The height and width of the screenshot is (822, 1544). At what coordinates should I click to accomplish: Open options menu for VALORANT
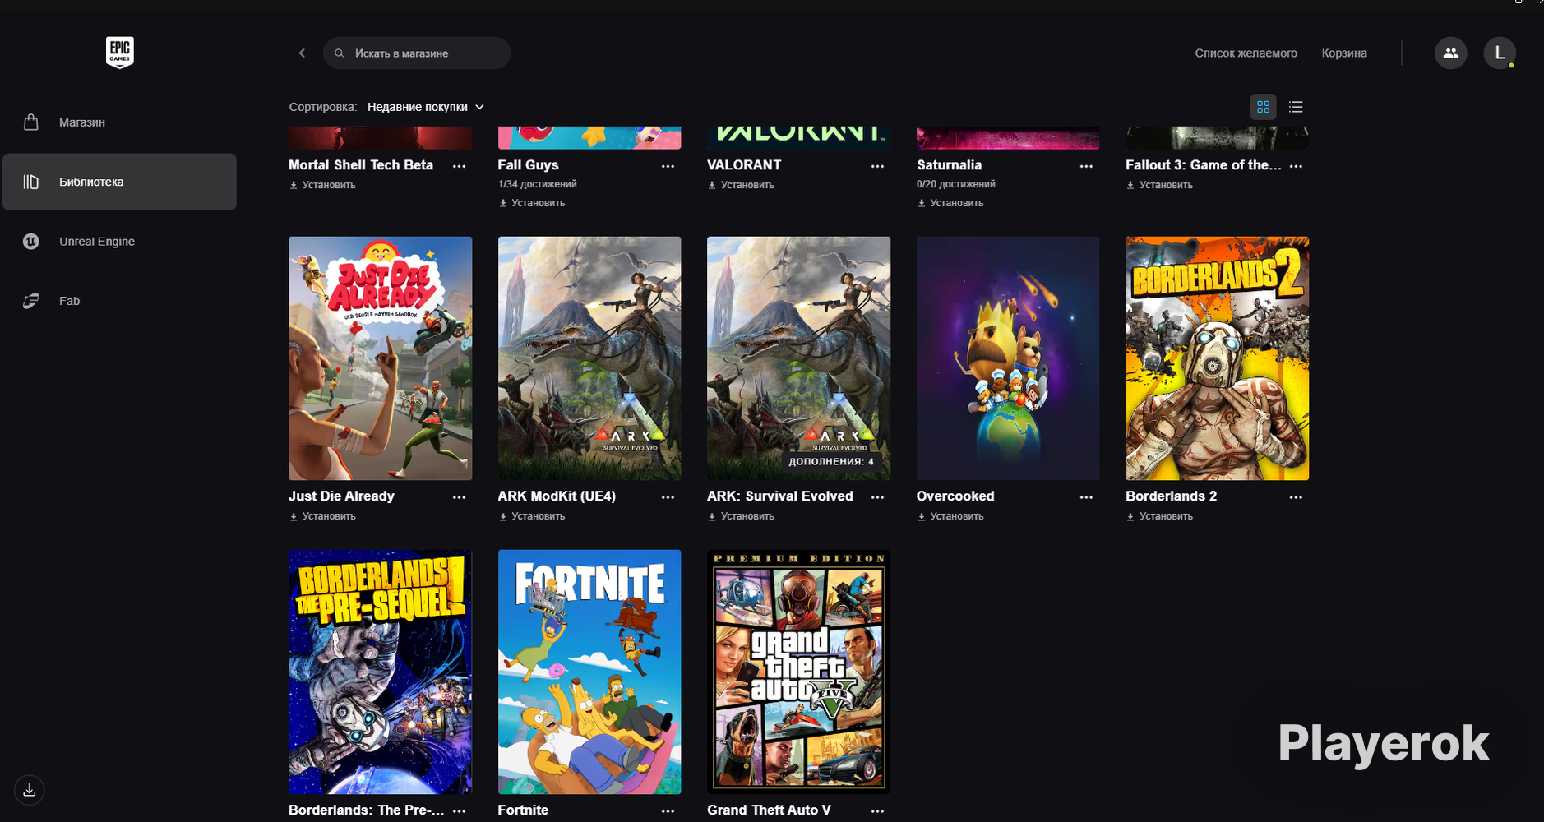877,166
